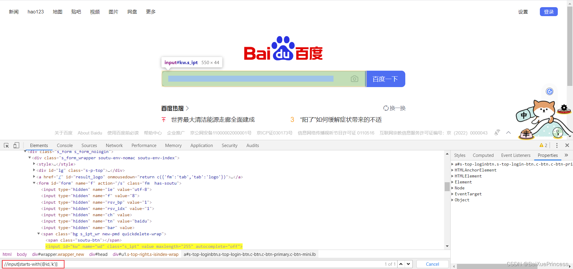The width and height of the screenshot is (573, 269).
Task: Click the Elements panel vertical scrollbar thumb
Action: [x=447, y=187]
